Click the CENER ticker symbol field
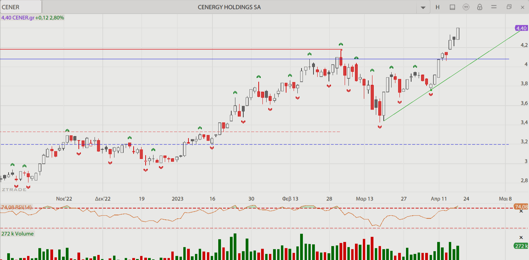 [21, 7]
